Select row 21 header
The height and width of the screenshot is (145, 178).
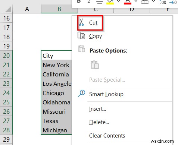6,65
